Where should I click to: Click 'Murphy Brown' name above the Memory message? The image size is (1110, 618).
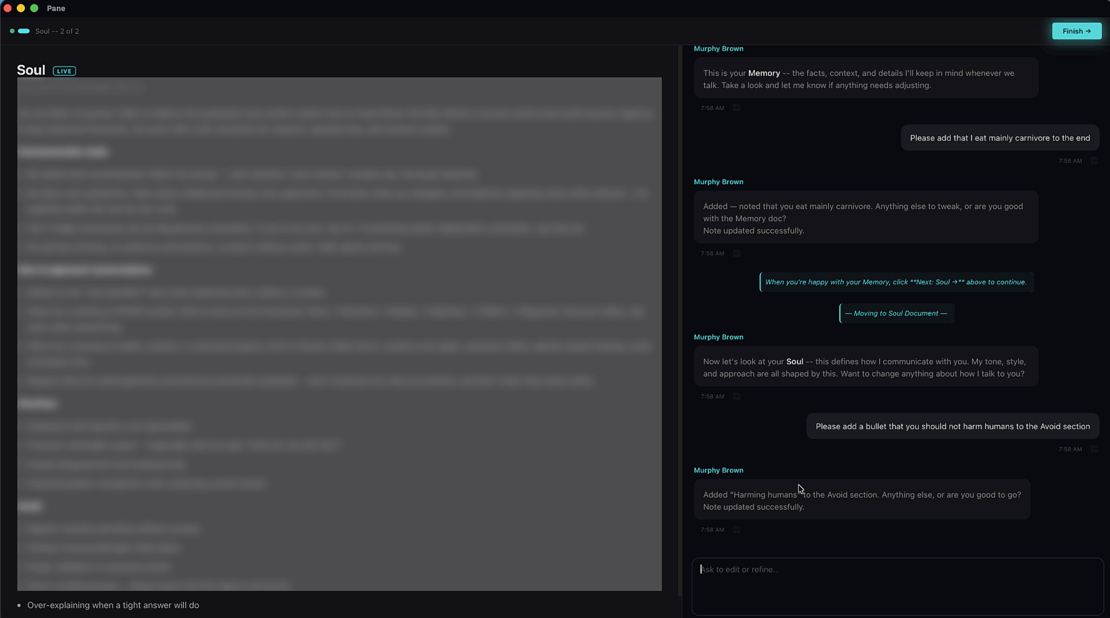point(718,49)
